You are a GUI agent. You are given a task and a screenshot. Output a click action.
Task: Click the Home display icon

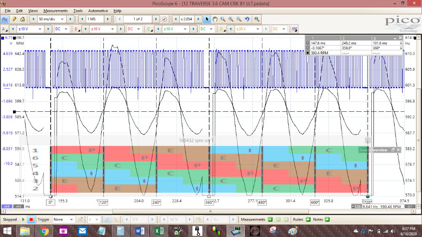[x=23, y=19]
